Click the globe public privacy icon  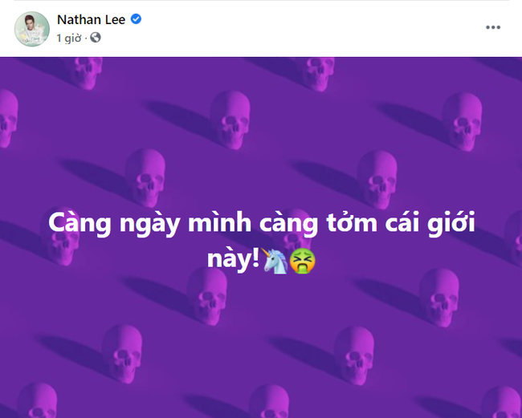[96, 38]
